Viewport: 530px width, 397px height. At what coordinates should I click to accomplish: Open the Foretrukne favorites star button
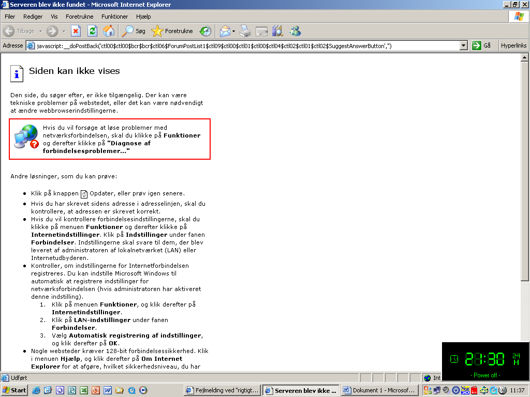pos(172,31)
